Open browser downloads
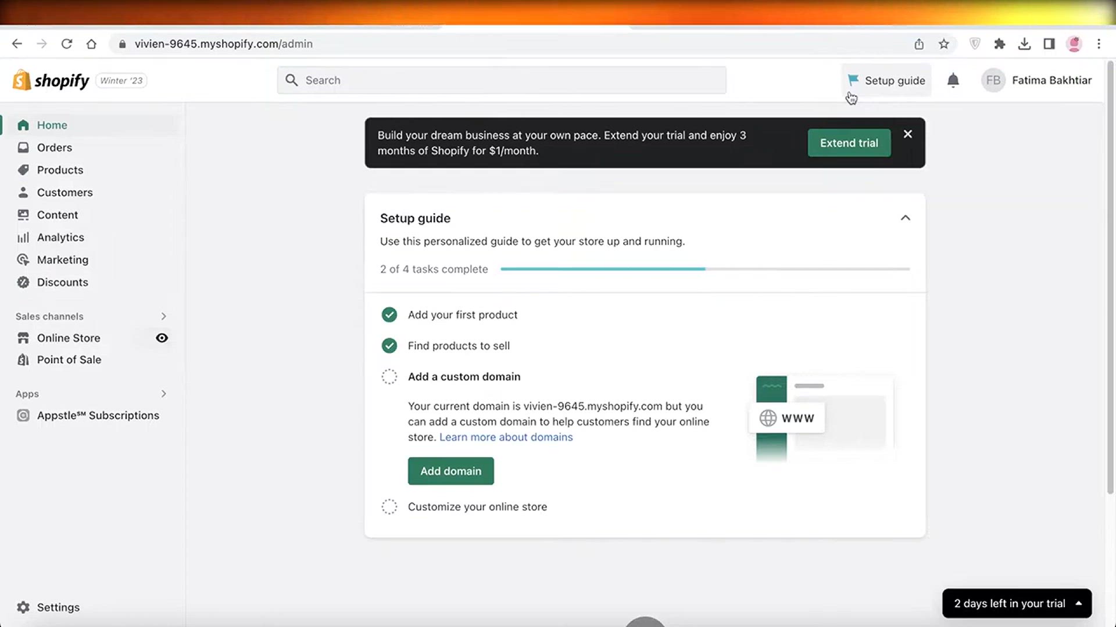The height and width of the screenshot is (627, 1116). tap(1025, 44)
